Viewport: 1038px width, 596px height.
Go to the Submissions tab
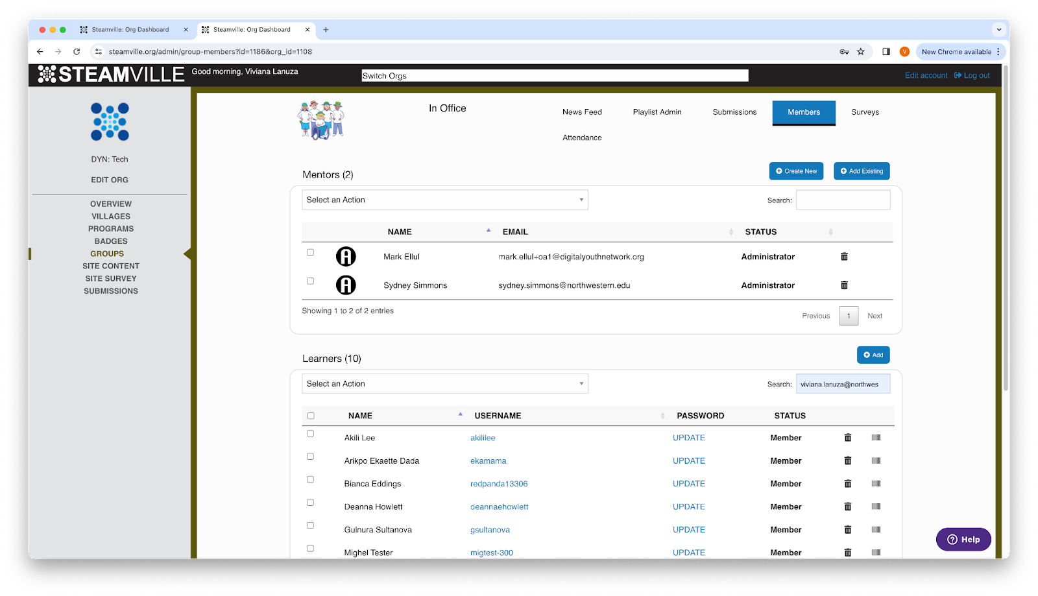[x=734, y=112]
